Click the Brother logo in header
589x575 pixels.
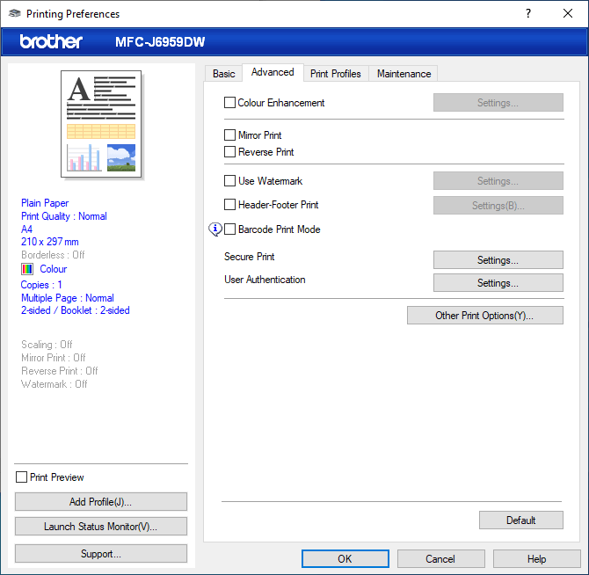pyautogui.click(x=51, y=42)
